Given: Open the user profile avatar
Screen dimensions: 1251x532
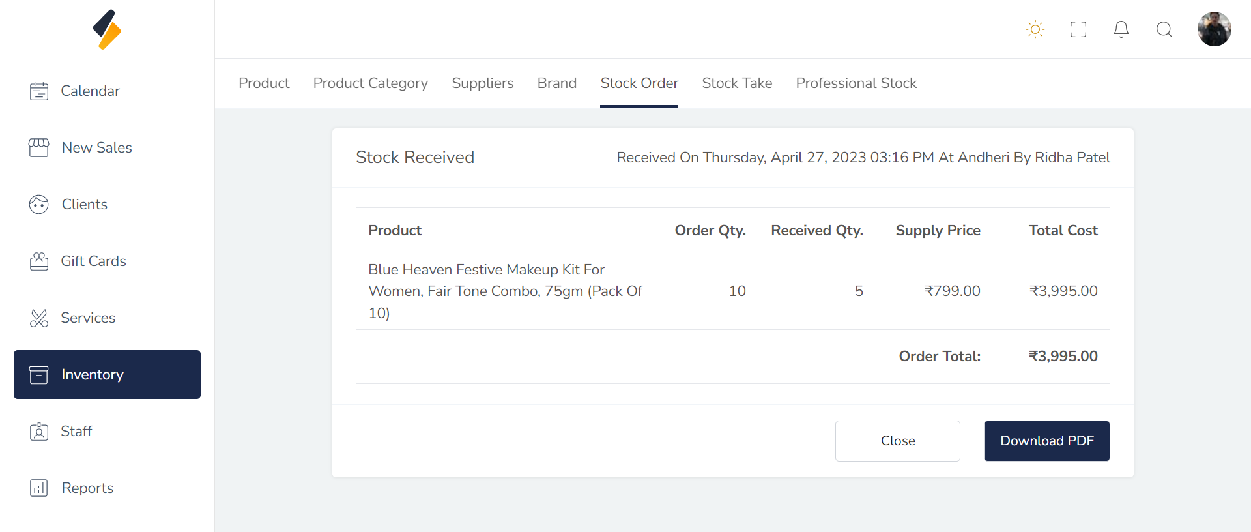Looking at the screenshot, I should pos(1214,29).
